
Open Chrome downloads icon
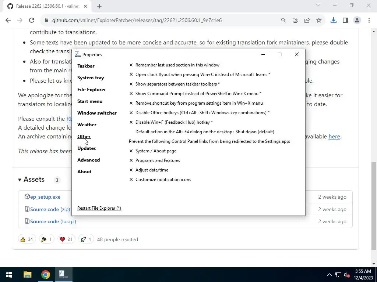click(334, 21)
